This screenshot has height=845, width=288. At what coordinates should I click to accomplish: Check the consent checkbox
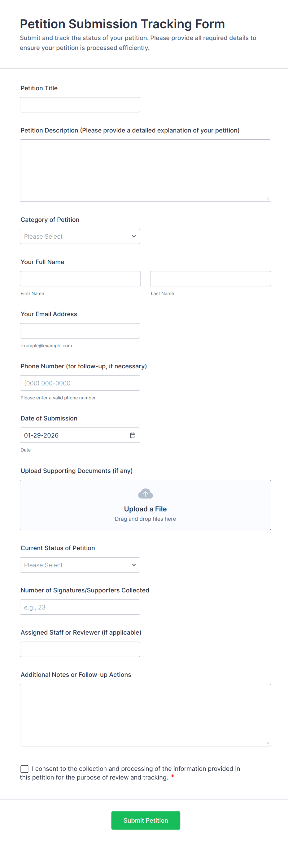(24, 769)
